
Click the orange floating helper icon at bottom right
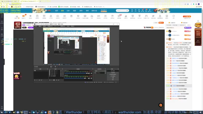coord(161,105)
